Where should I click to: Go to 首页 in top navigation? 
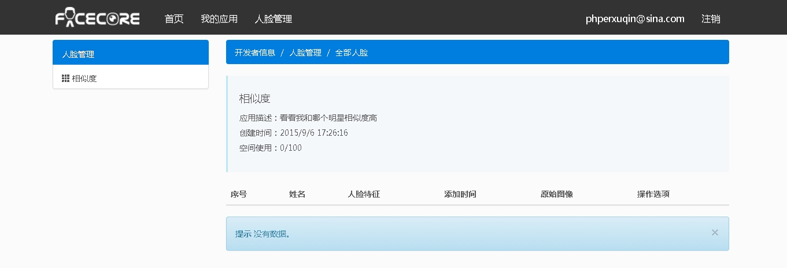pos(174,18)
